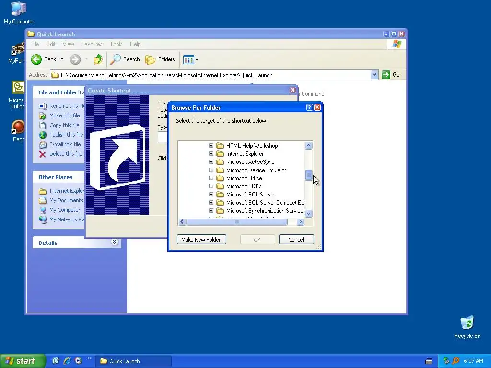Open the File menu

[x=35, y=44]
